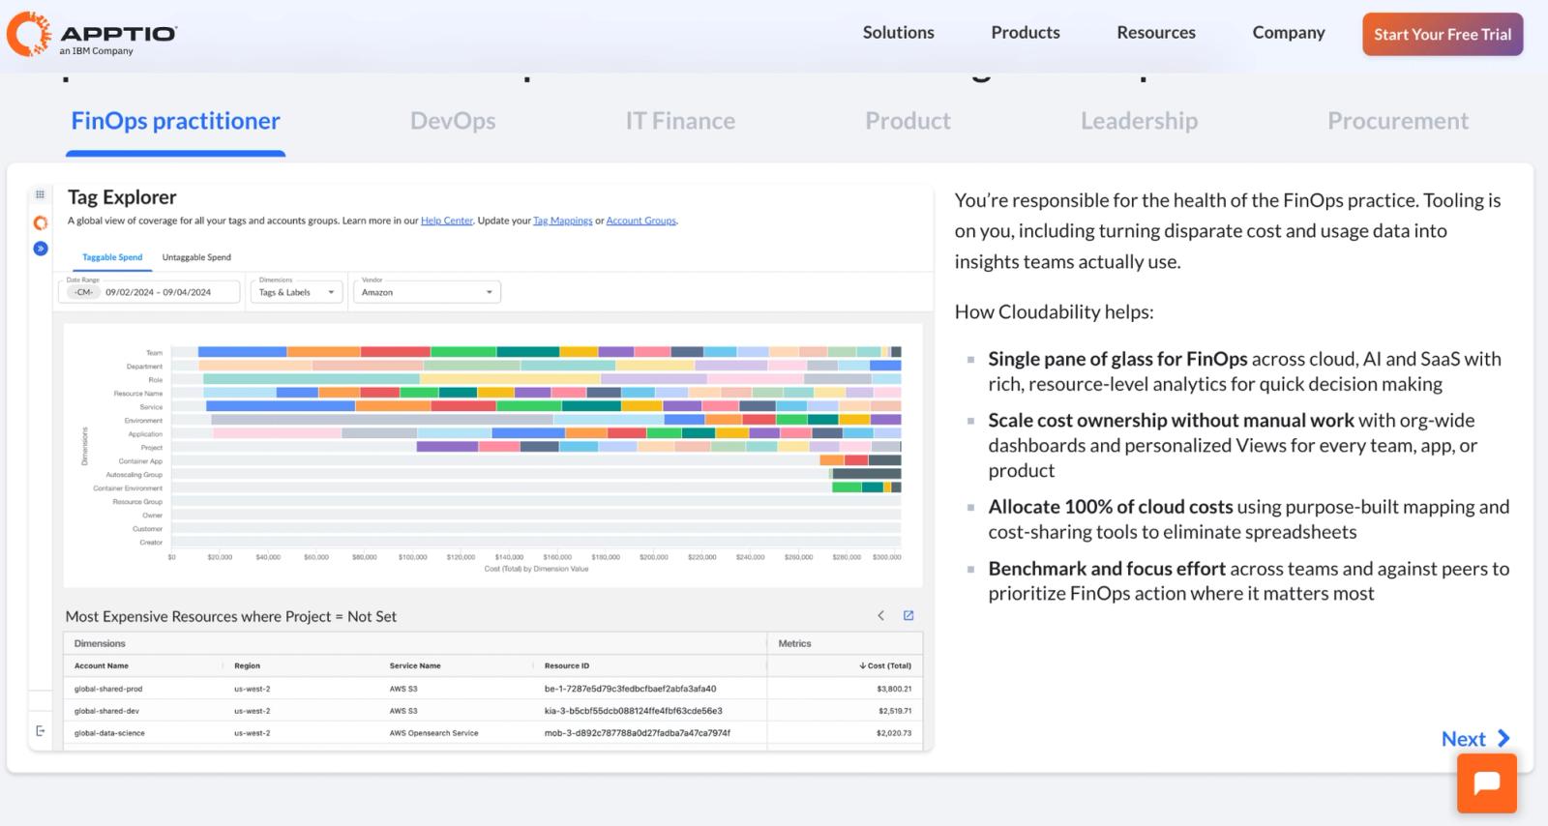Image resolution: width=1548 pixels, height=826 pixels.
Task: Switch to the Procurement tab
Action: [1397, 121]
